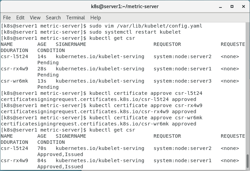
Task: Open the Search menu
Action: click(x=53, y=18)
